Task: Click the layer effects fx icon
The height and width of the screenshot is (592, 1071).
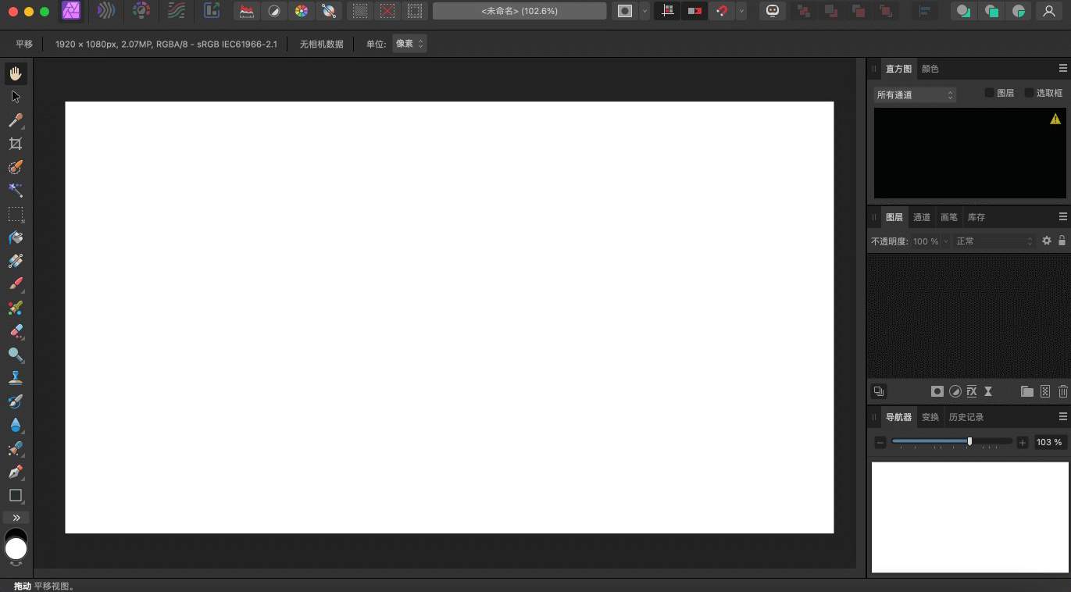Action: coord(972,391)
